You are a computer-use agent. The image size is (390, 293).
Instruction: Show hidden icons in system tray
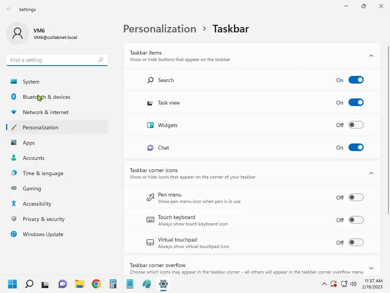pyautogui.click(x=324, y=284)
